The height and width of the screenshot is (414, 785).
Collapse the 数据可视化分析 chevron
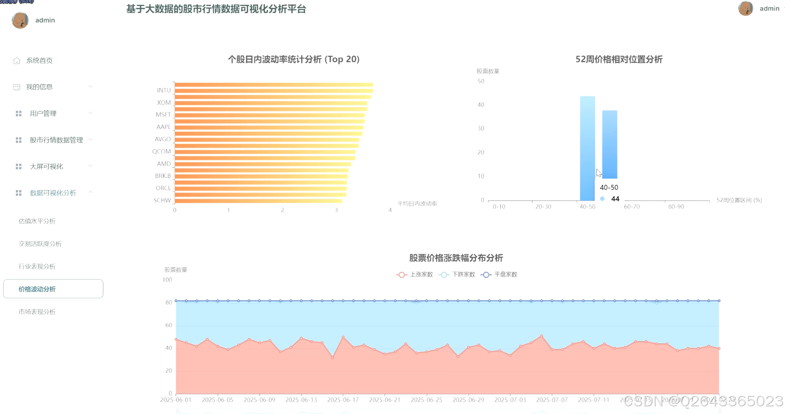91,192
